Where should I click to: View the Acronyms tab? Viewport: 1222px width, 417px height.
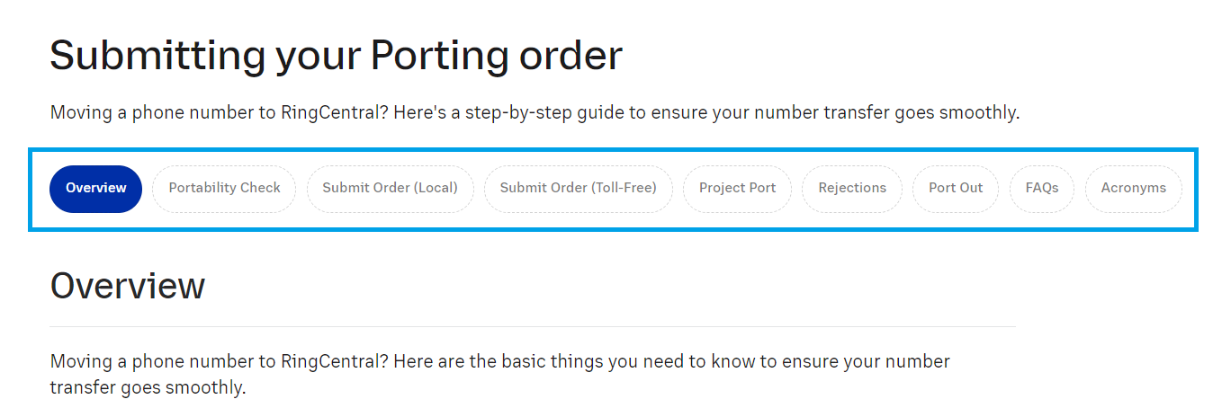coord(1133,189)
